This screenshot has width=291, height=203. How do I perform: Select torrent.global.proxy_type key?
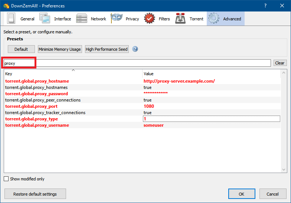point(32,119)
